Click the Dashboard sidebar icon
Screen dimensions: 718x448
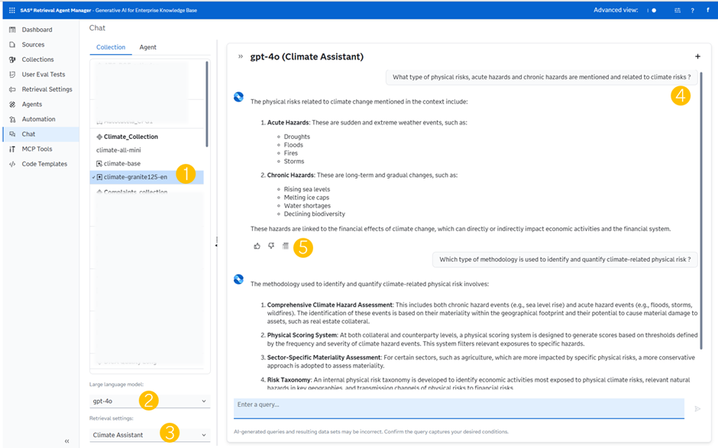pyautogui.click(x=12, y=30)
